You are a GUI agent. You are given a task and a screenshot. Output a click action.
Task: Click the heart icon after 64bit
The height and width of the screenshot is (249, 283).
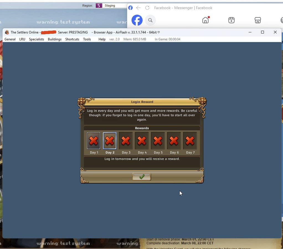click(159, 32)
